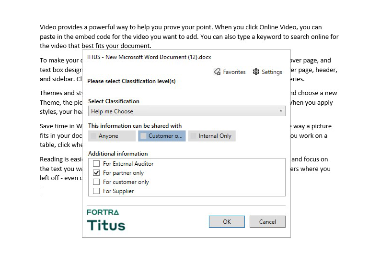Uncheck the For partner only checkbox
369x256 pixels.
click(x=96, y=173)
